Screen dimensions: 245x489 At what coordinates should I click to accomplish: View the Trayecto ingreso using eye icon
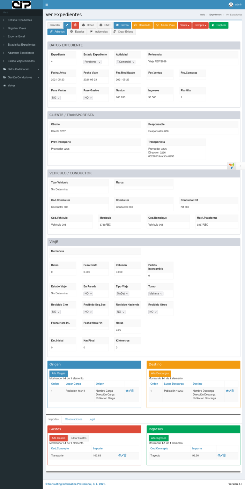pyautogui.click(x=219, y=455)
